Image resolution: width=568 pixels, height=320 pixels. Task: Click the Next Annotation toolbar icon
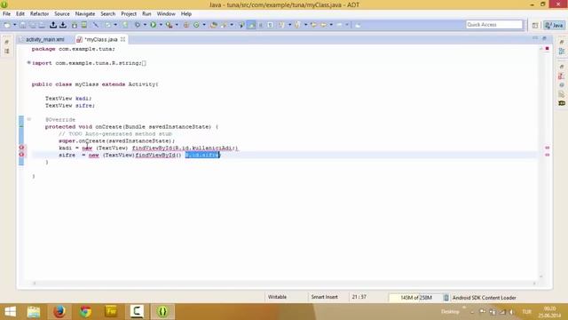pos(281,25)
